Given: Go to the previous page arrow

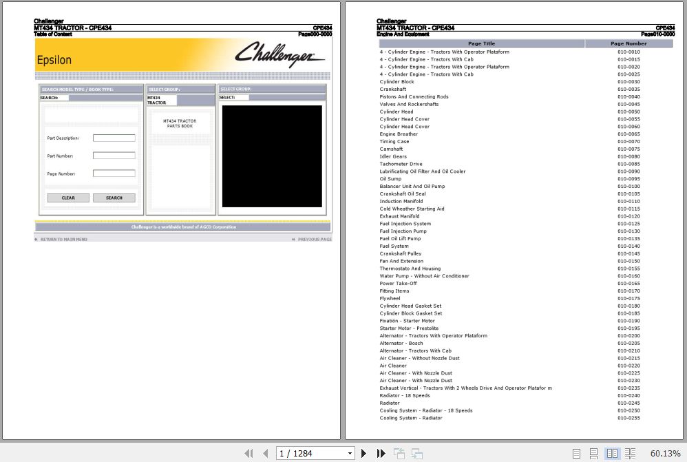Looking at the screenshot, I should (x=265, y=453).
